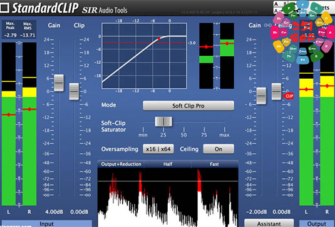The width and height of the screenshot is (335, 227).
Task: Reset the Max RMS readout showing -13.71
Action: pyautogui.click(x=28, y=35)
